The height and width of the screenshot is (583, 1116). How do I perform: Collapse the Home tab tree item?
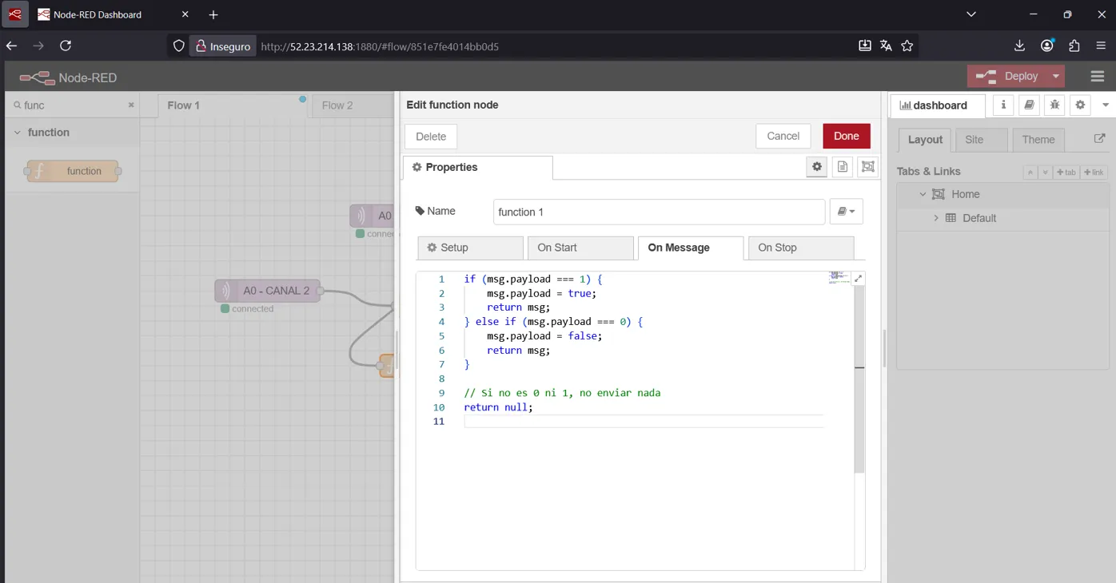point(923,194)
